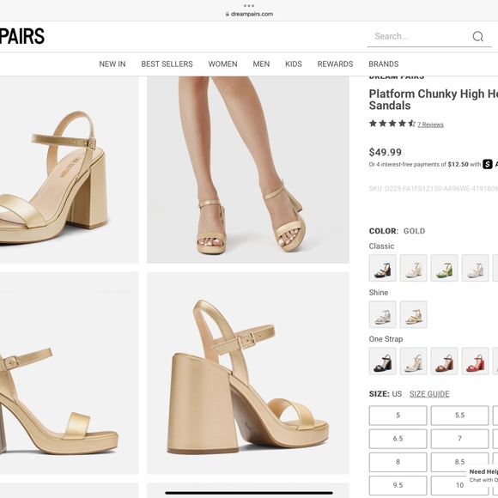Open the MEN menu
The height and width of the screenshot is (498, 498).
[261, 64]
